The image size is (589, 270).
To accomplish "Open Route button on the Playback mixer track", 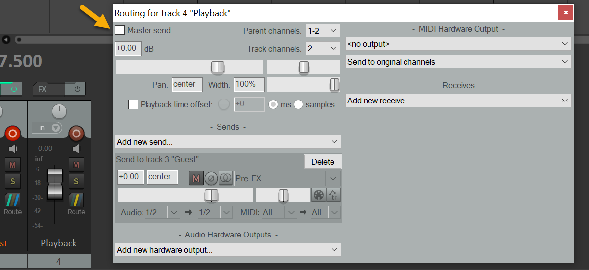I will pyautogui.click(x=76, y=204).
